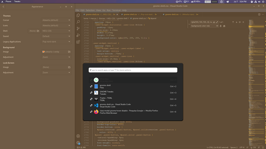Click the Replace All icon in the find widget
Screen dimensions: 266x149
(x=224, y=26)
